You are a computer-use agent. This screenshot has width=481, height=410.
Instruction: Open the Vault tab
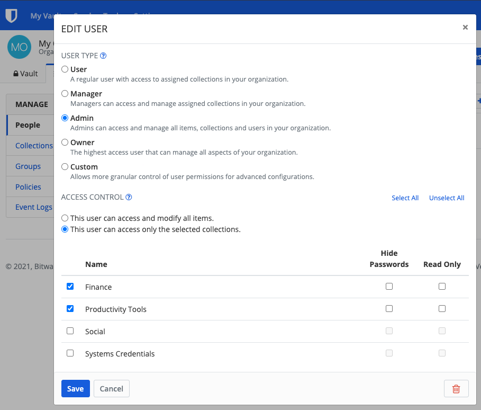pos(25,74)
